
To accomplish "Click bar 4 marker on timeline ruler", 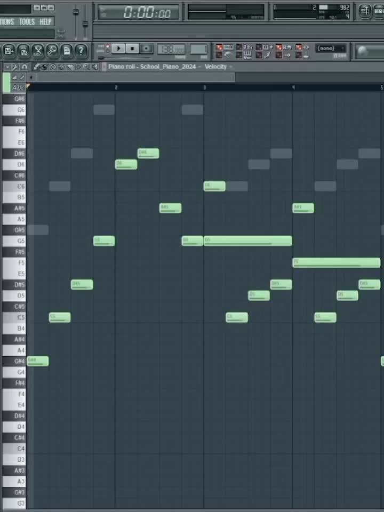I will click(x=293, y=87).
